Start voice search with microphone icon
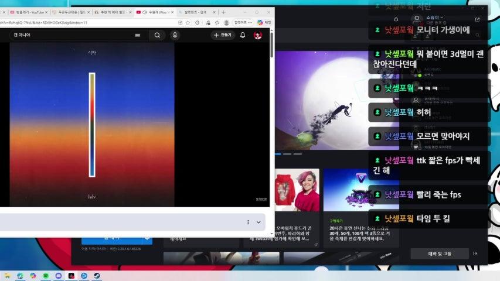The width and height of the screenshot is (500, 281). [x=175, y=35]
